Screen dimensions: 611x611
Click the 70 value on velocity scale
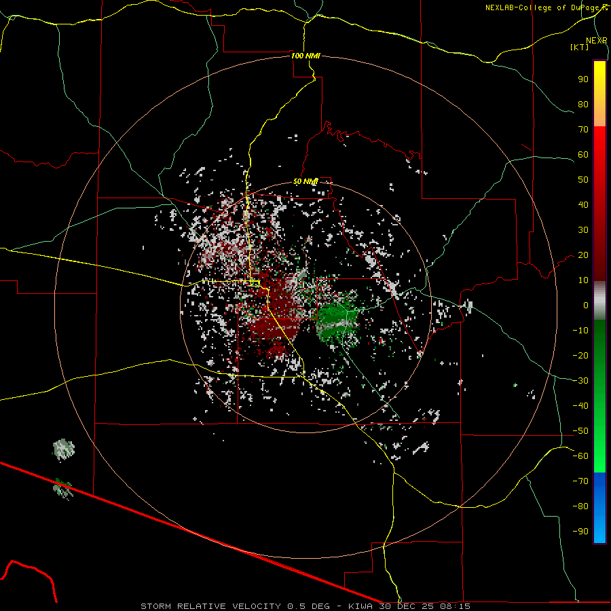point(583,130)
